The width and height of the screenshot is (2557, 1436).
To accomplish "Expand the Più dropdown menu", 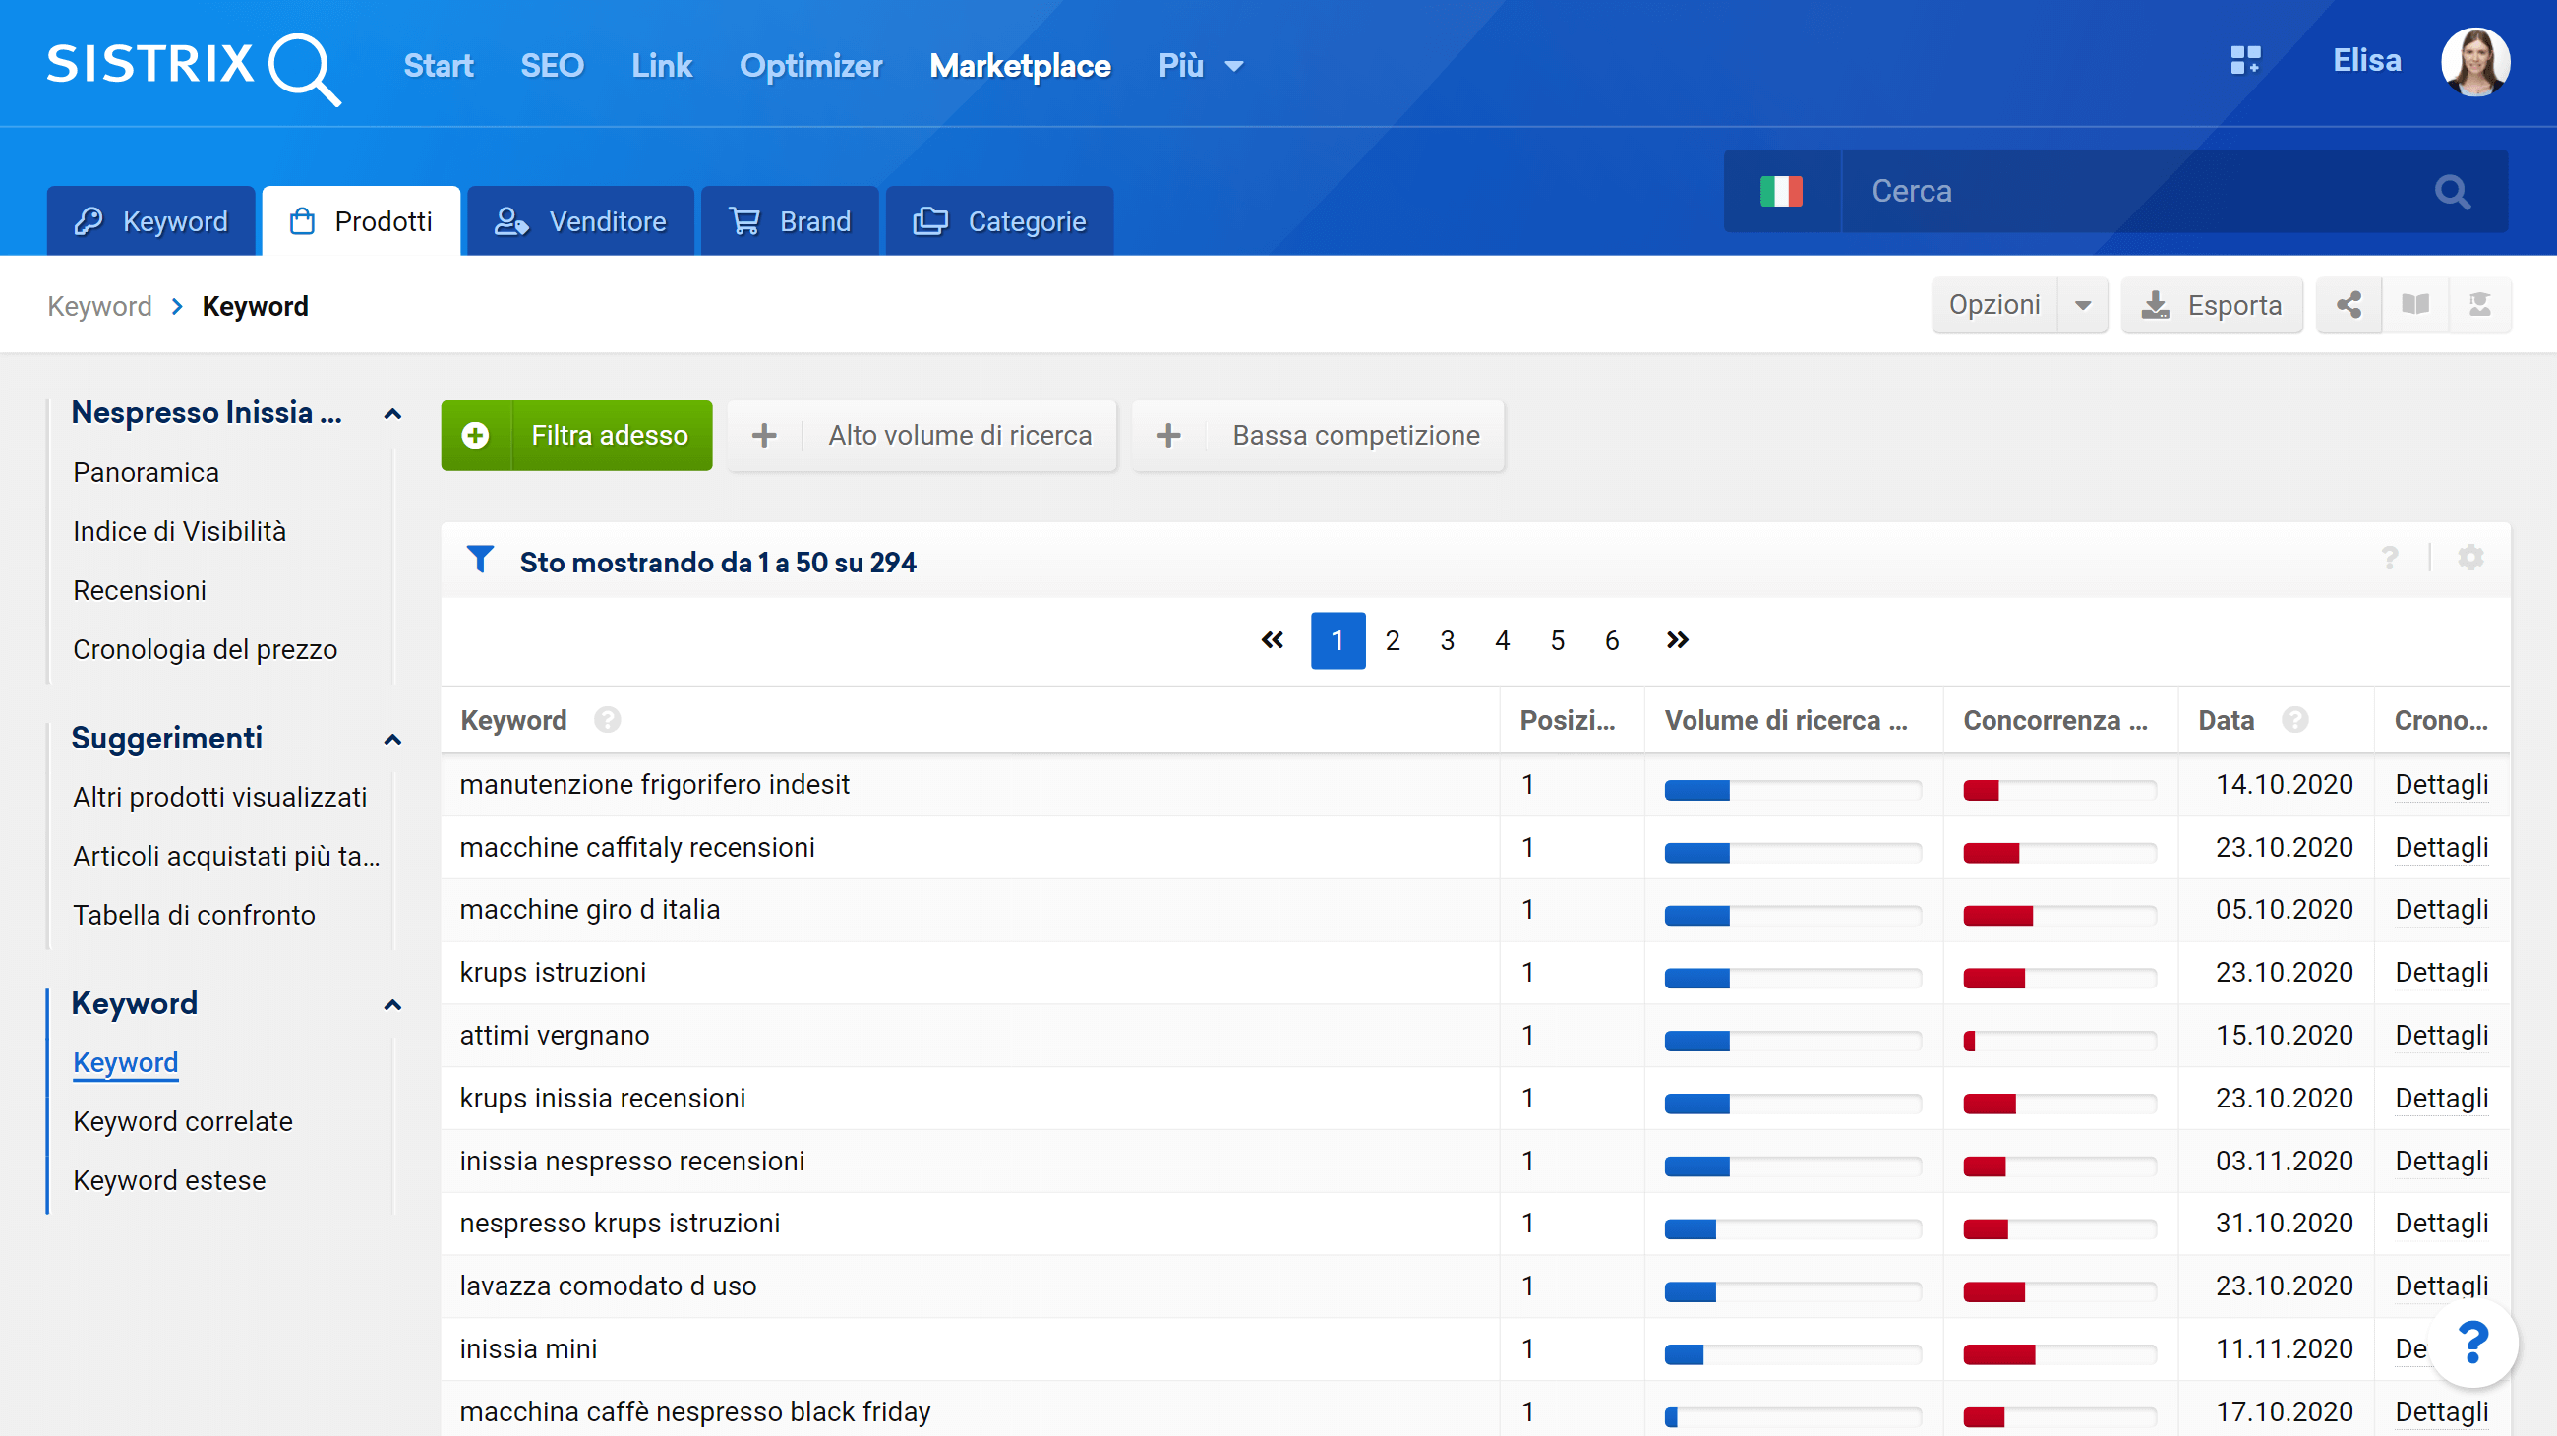I will (1201, 66).
